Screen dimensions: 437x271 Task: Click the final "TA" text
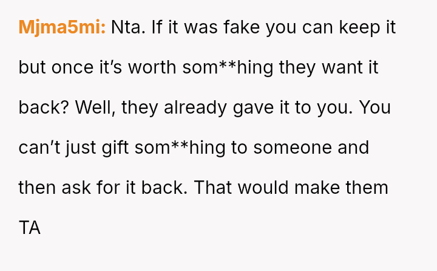coord(29,228)
